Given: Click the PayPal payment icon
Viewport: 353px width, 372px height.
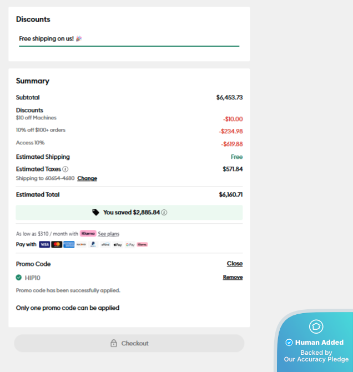Looking at the screenshot, I should click(x=93, y=244).
